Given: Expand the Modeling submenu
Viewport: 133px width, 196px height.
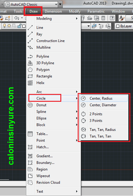Looking at the screenshot, I should click(53, 19).
